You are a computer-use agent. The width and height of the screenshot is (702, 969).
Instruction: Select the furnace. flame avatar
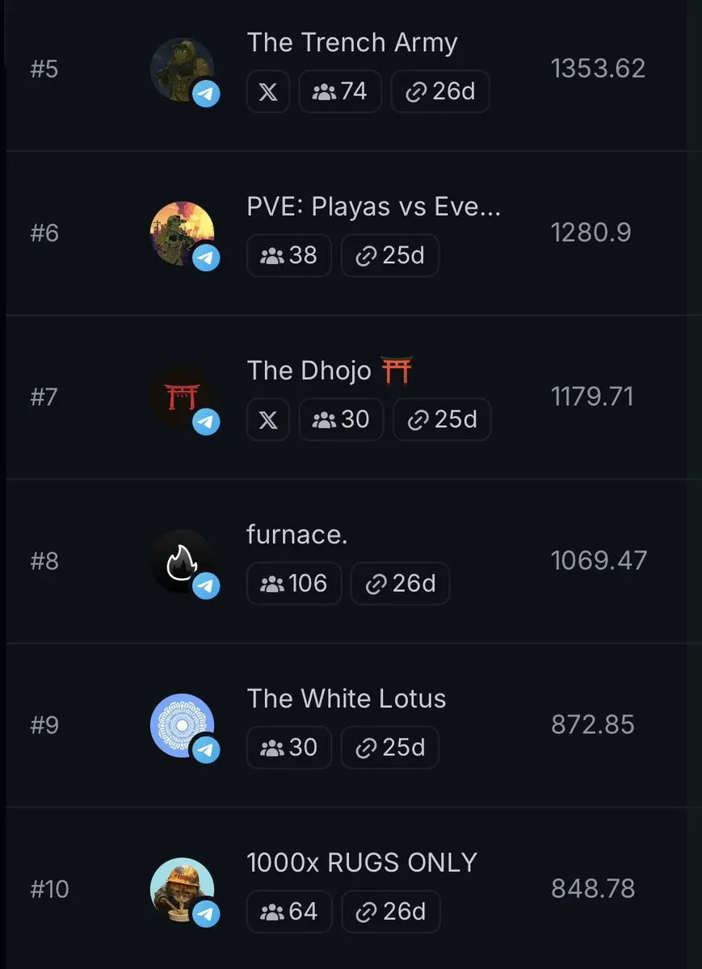point(183,561)
